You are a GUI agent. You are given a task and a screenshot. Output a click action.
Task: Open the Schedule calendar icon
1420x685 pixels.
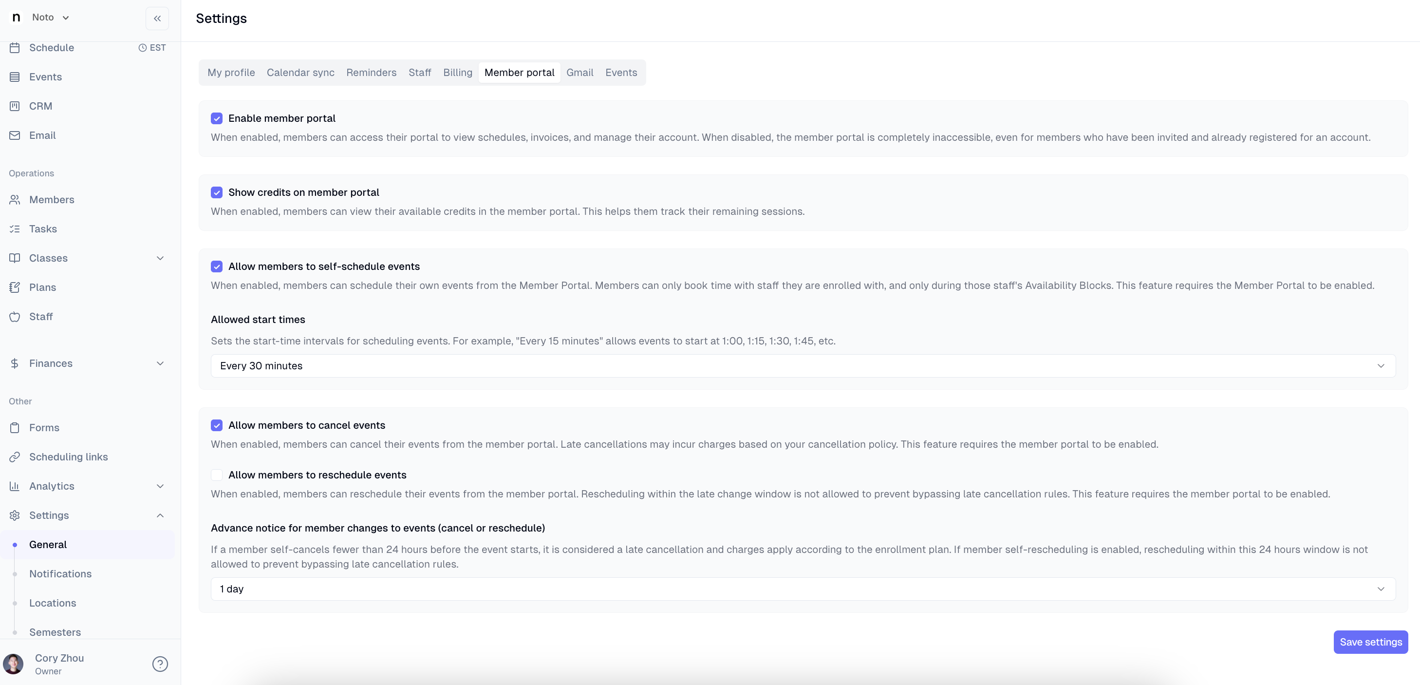15,47
